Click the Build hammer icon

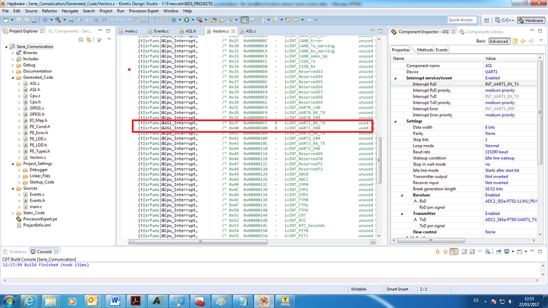(x=58, y=20)
